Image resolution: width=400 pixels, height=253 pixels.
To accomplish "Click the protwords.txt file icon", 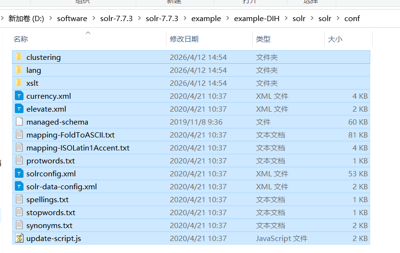I will click(19, 161).
